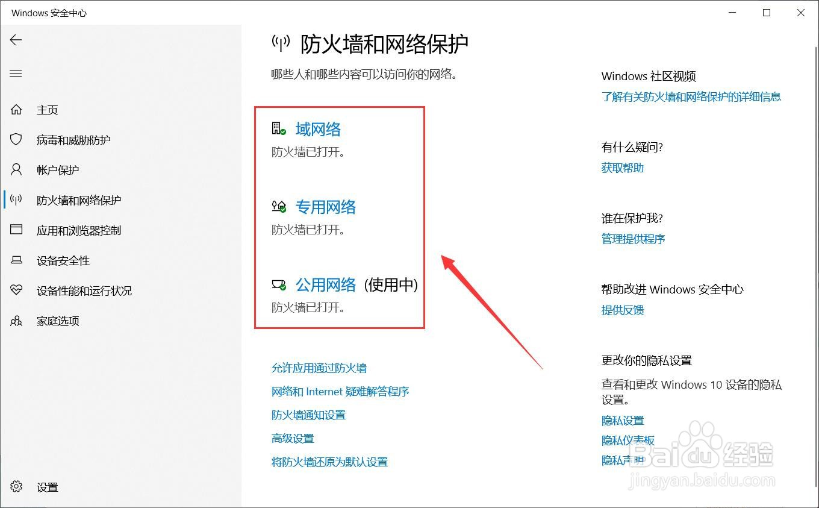Expand the navigation sidebar menu
This screenshot has width=819, height=508.
click(16, 73)
